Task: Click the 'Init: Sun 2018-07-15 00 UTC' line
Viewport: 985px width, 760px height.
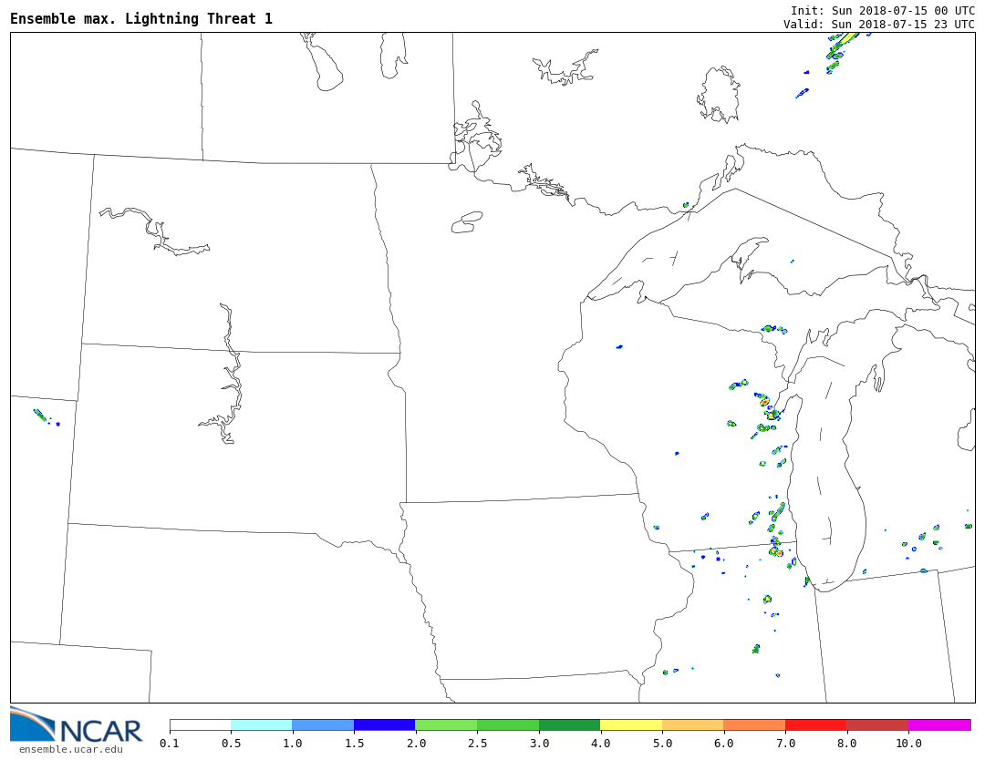Action: tap(883, 11)
